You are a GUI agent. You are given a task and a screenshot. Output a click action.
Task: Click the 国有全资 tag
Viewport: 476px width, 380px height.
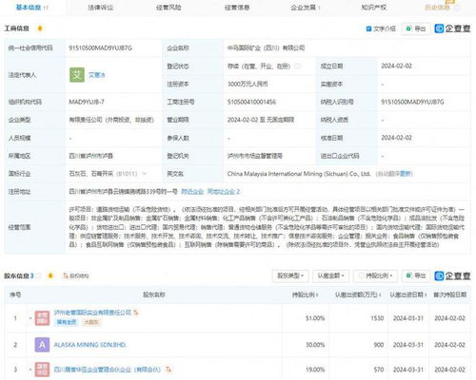point(67,322)
